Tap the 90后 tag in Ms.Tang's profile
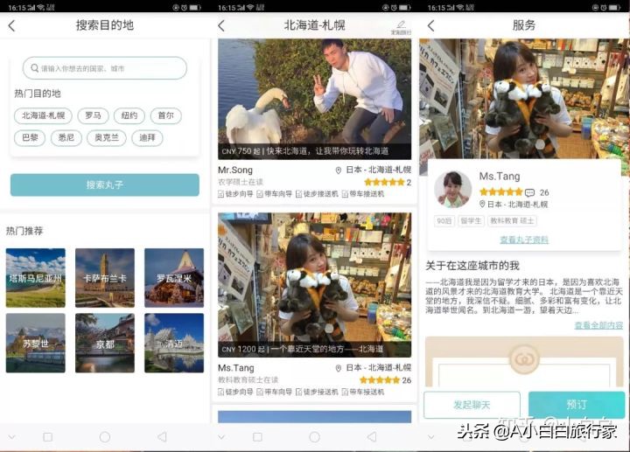This screenshot has height=452, width=630. (444, 221)
